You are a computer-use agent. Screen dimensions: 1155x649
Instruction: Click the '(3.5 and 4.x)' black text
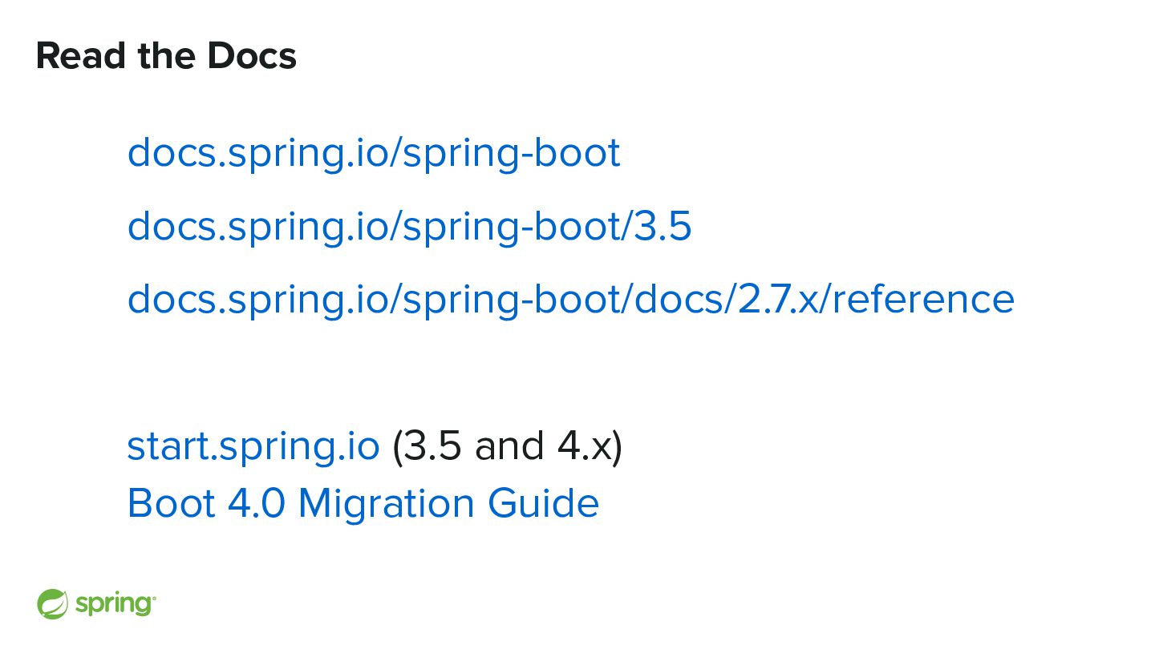(x=507, y=447)
